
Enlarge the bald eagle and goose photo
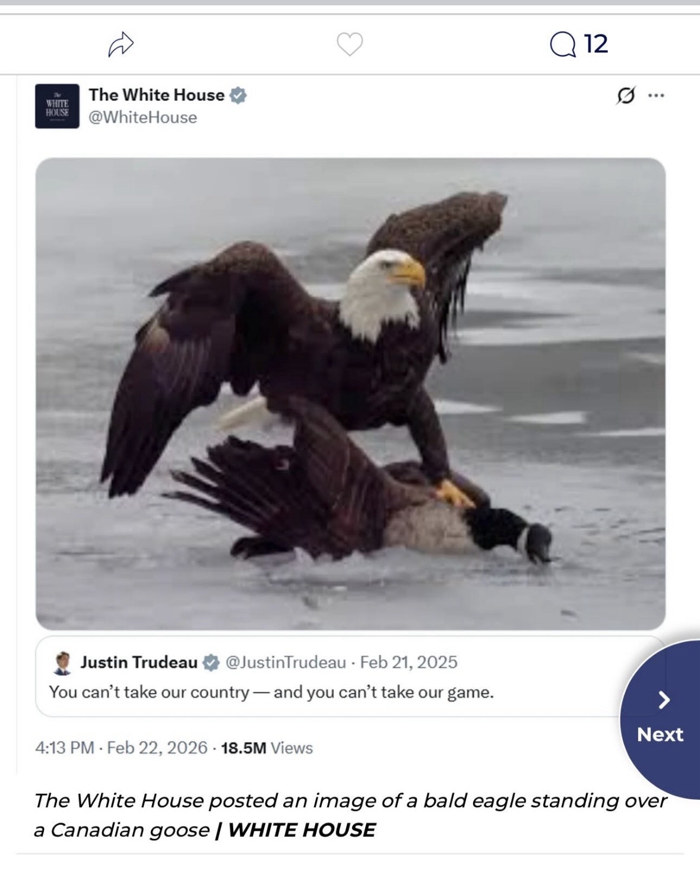(350, 394)
